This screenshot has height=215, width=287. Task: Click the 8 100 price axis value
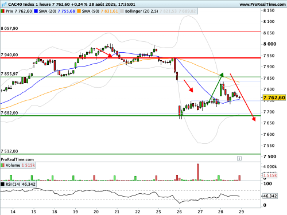point(269,22)
